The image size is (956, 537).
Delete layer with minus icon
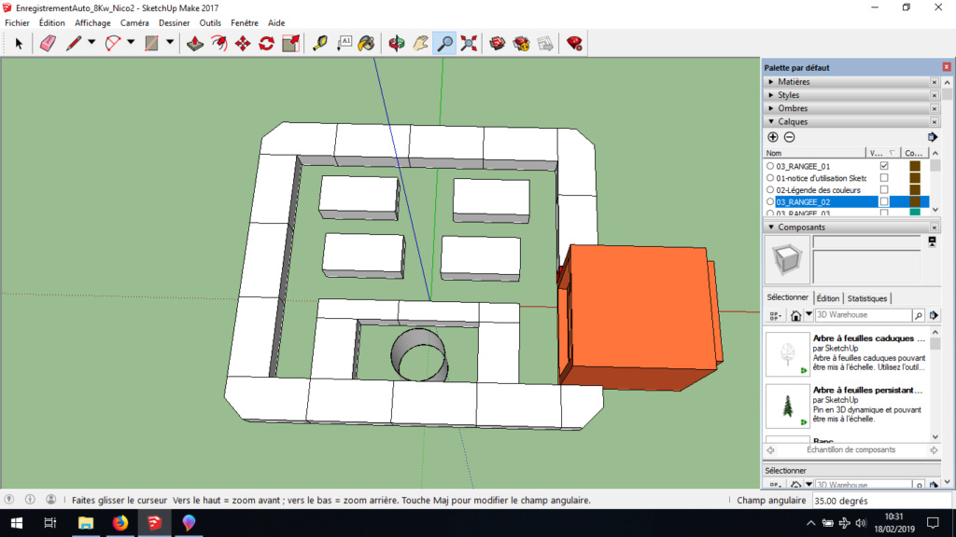[790, 137]
